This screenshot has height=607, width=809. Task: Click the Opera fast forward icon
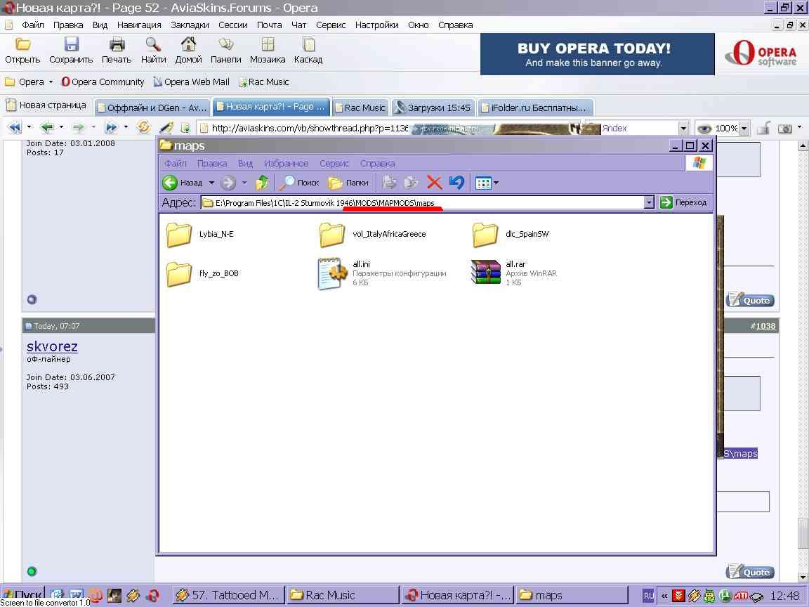(x=112, y=127)
